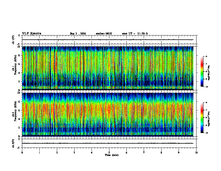221x171 pixels.
Task: Click the ch.1 spectrogram panel
Action: 108,68
